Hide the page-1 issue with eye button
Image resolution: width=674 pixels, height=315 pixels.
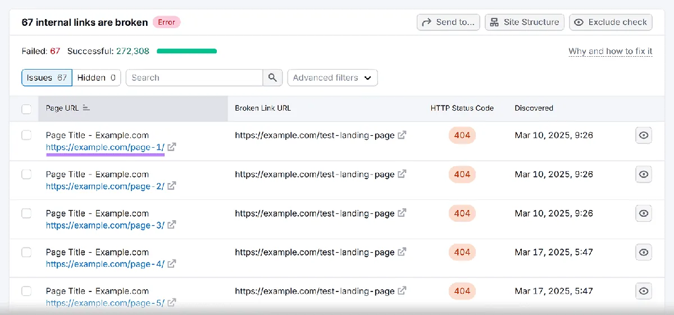click(644, 135)
